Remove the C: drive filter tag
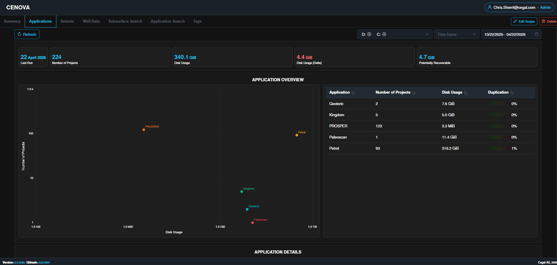 pos(384,34)
